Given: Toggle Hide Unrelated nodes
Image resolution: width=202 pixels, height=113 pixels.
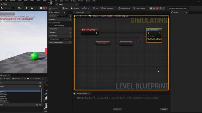Looking at the screenshot, I should pyautogui.click(x=107, y=8).
